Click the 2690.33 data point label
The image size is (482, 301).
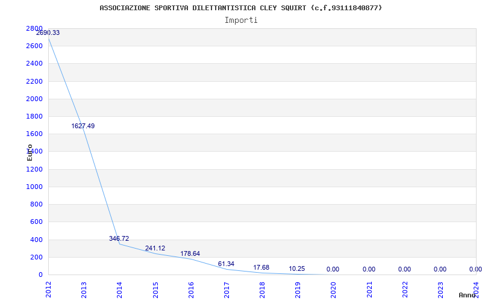click(x=48, y=33)
